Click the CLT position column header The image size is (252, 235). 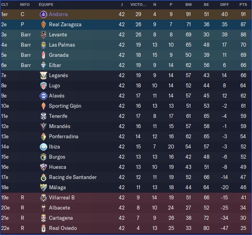5,5
